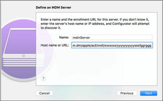Go back with the Previous button

[127, 93]
